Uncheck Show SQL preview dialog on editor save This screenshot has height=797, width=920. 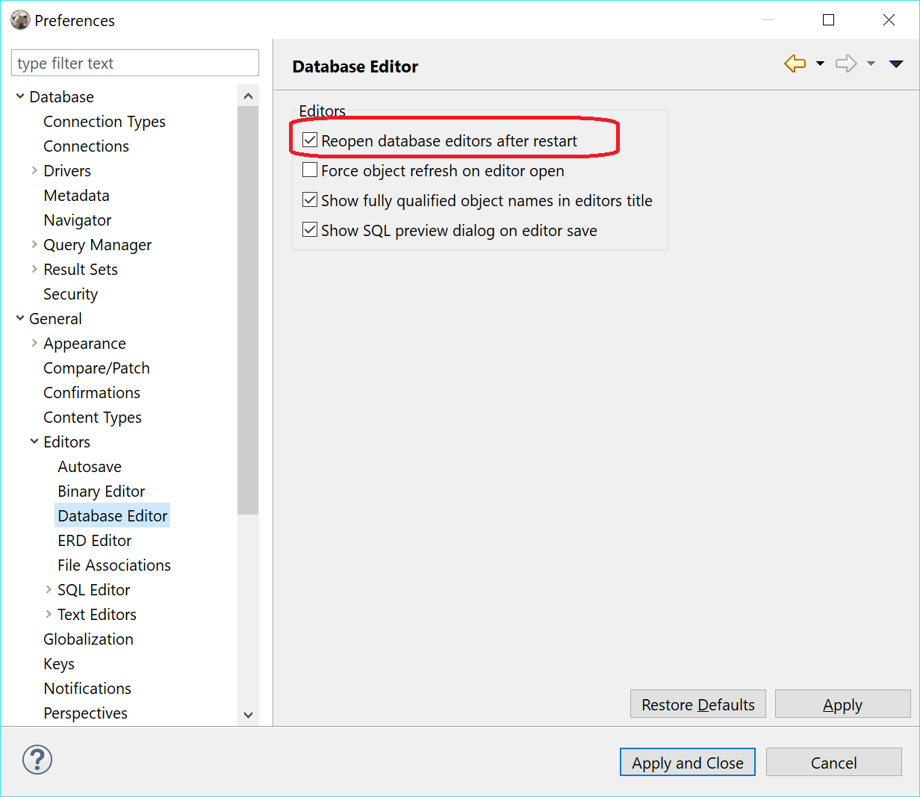(310, 229)
